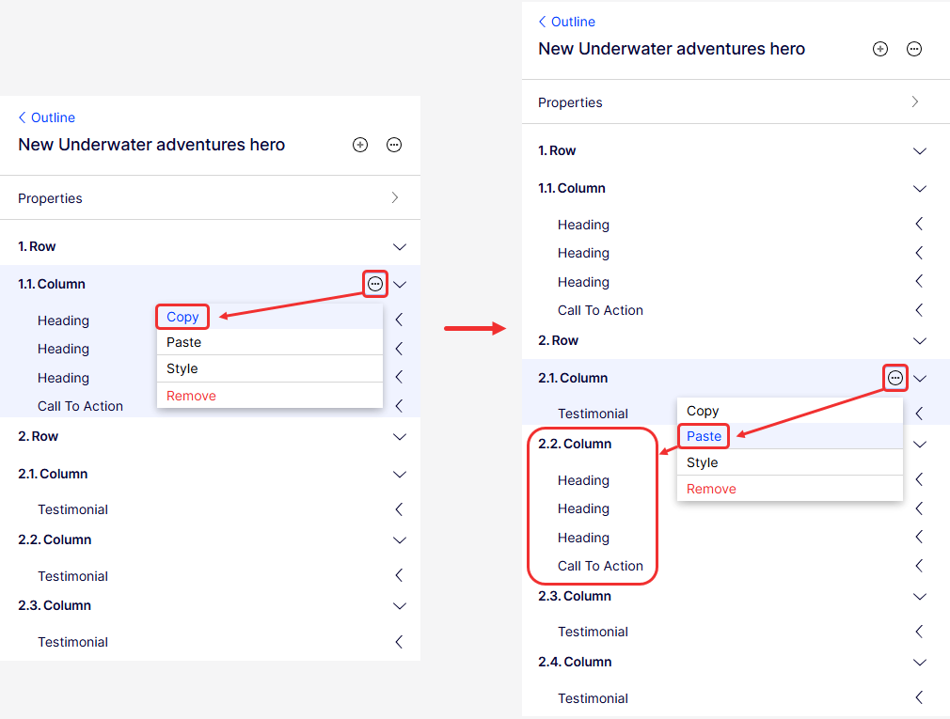Select '1. Row' label in right panel
The image size is (950, 719).
point(557,150)
